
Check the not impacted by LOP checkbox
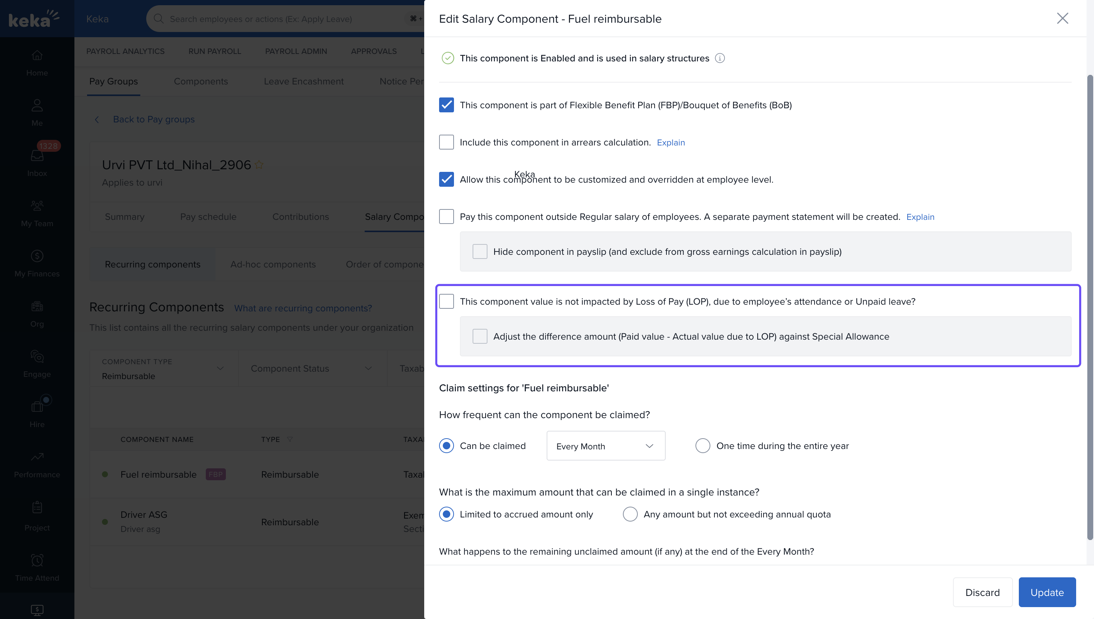pyautogui.click(x=446, y=301)
